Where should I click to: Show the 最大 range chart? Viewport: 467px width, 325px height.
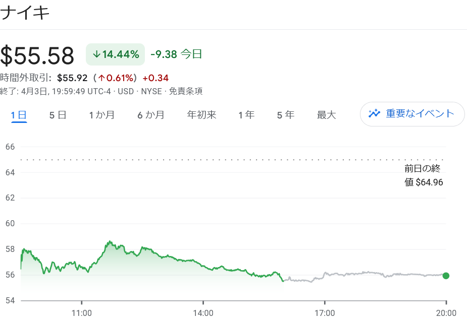coord(326,115)
